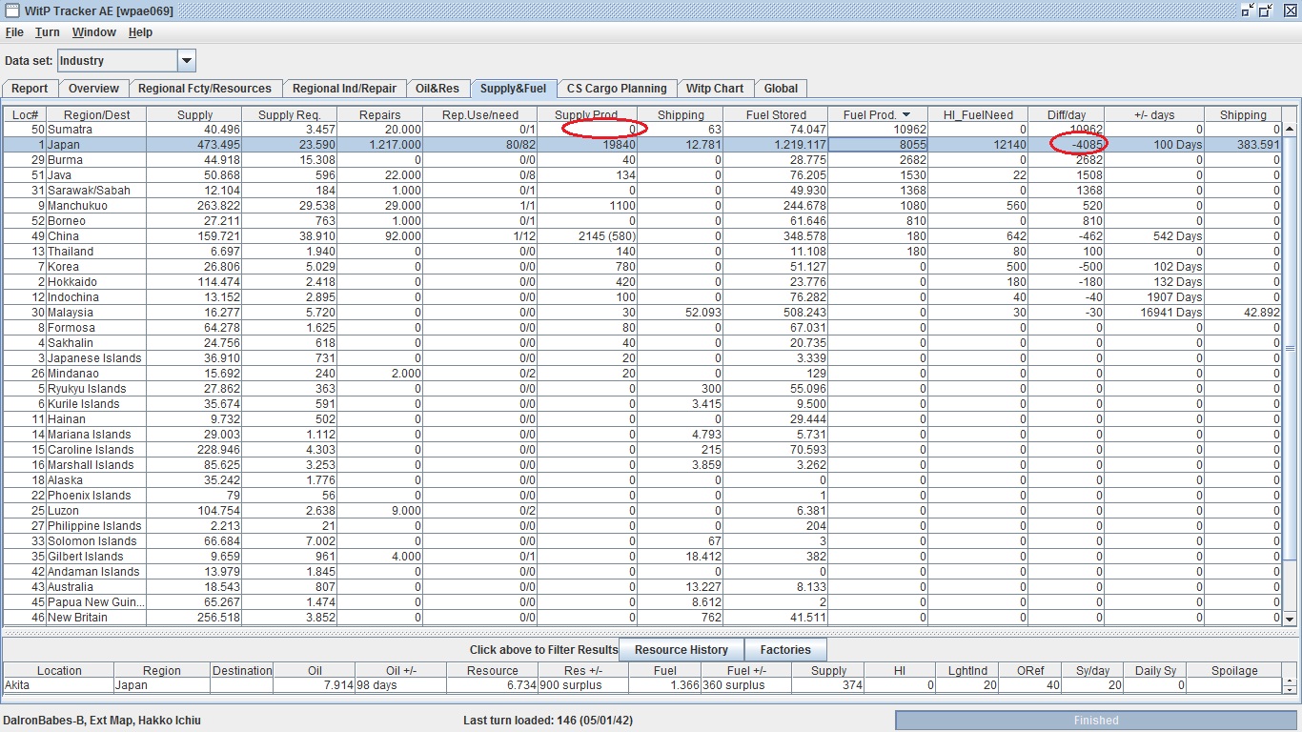1302x732 pixels.
Task: Click the Resource History button
Action: point(682,650)
